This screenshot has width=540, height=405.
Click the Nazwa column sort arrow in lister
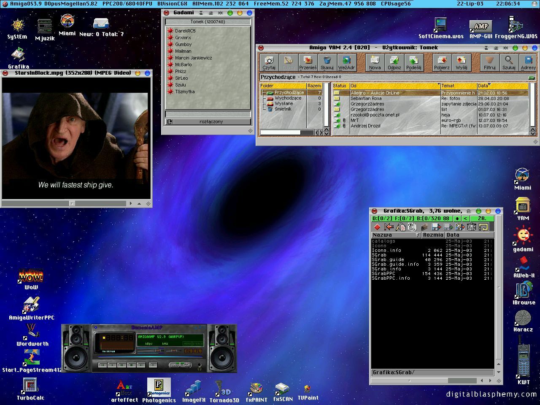417,235
